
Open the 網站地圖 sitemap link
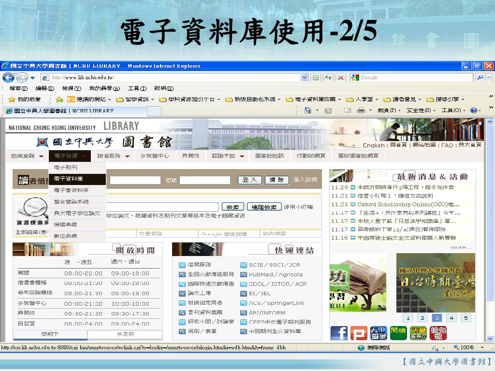tap(424, 145)
